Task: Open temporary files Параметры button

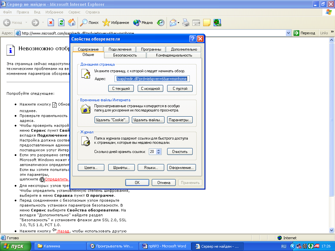Action: [180, 120]
